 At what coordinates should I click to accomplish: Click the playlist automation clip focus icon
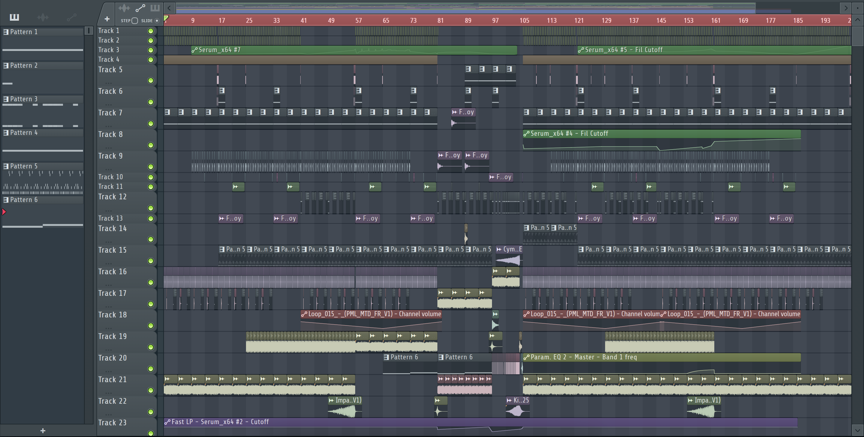point(140,8)
